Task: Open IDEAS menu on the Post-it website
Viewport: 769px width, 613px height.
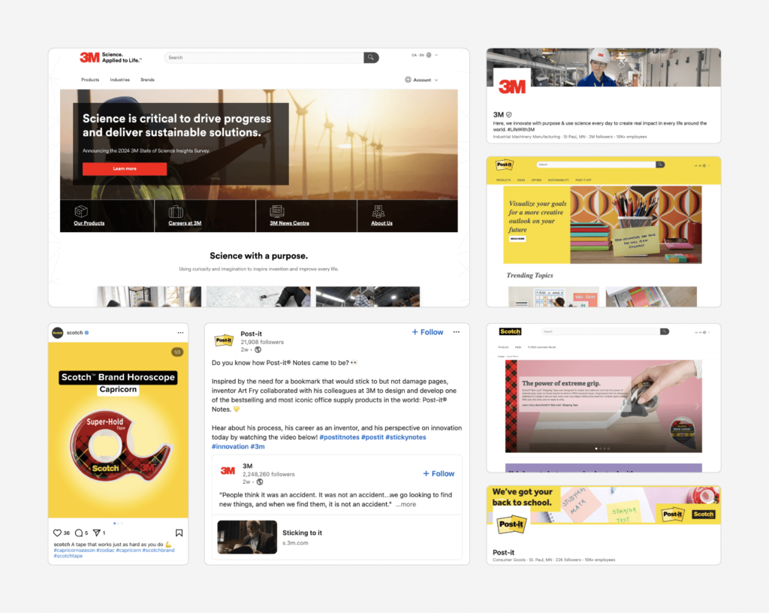Action: click(521, 180)
